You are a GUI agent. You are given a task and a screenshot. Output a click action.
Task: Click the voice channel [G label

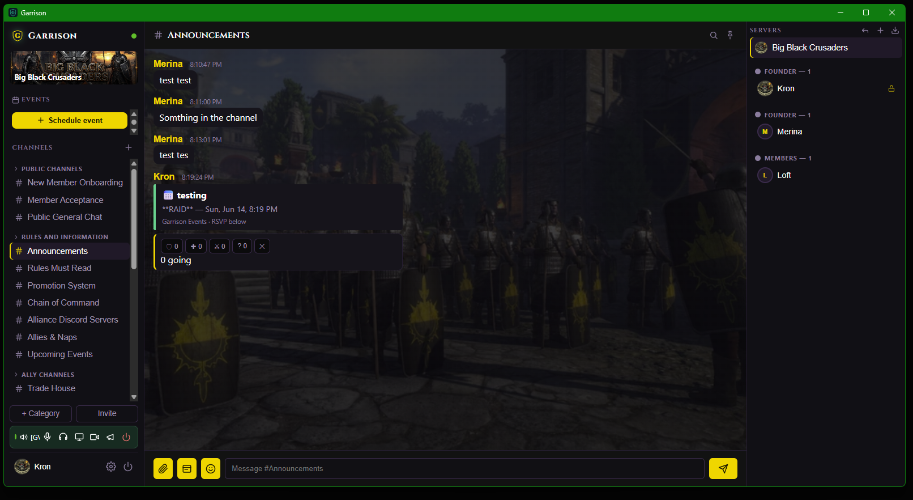click(x=35, y=437)
